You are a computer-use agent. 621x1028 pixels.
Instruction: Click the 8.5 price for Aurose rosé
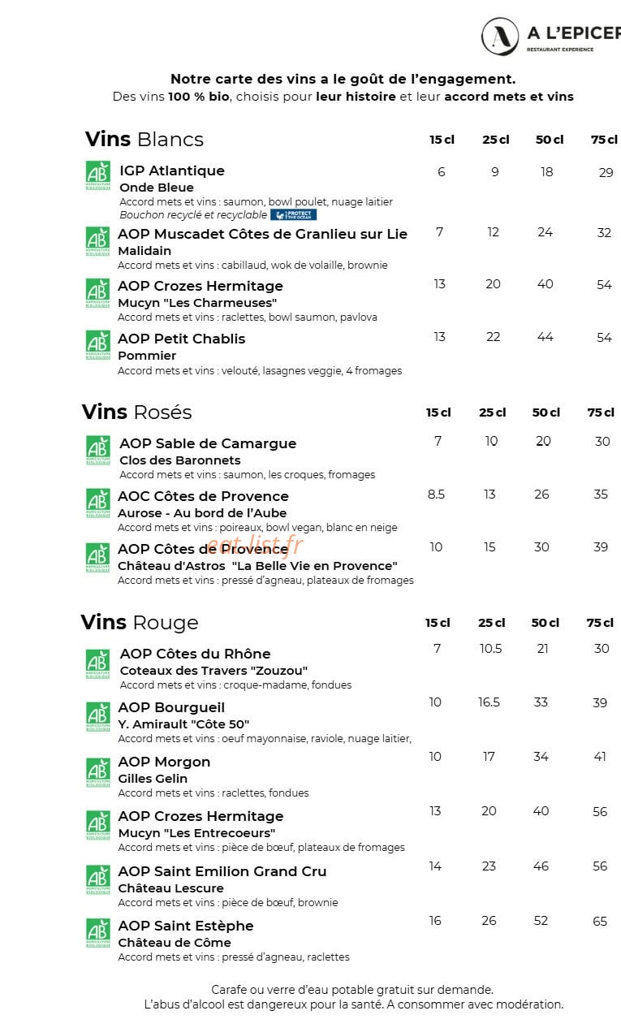point(436,494)
